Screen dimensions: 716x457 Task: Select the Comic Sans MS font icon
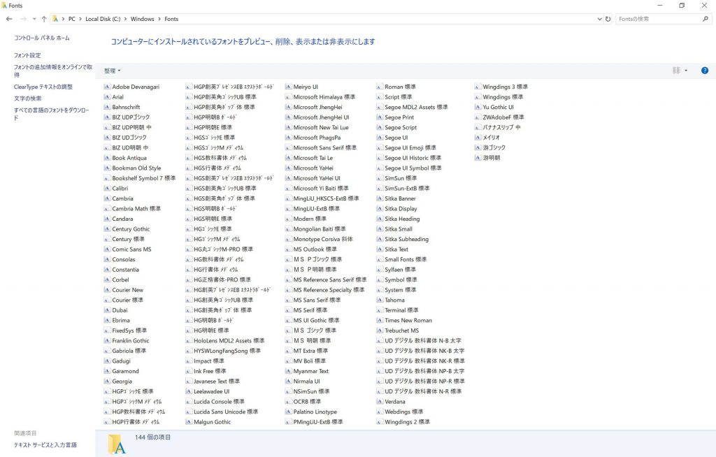click(107, 249)
